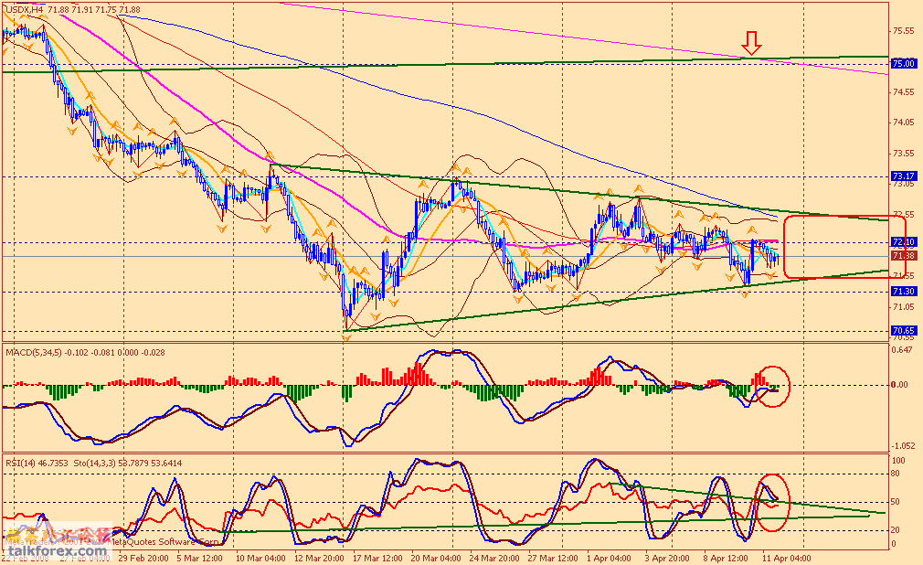Click the 75.00 price level label

pos(903,64)
